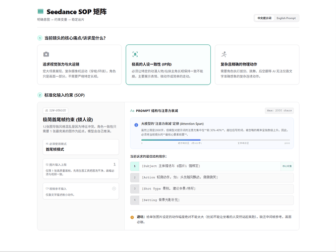This screenshot has height=252, width=336.
Task: Click the number 1 value in 图片输入上限
Action: click(115, 164)
